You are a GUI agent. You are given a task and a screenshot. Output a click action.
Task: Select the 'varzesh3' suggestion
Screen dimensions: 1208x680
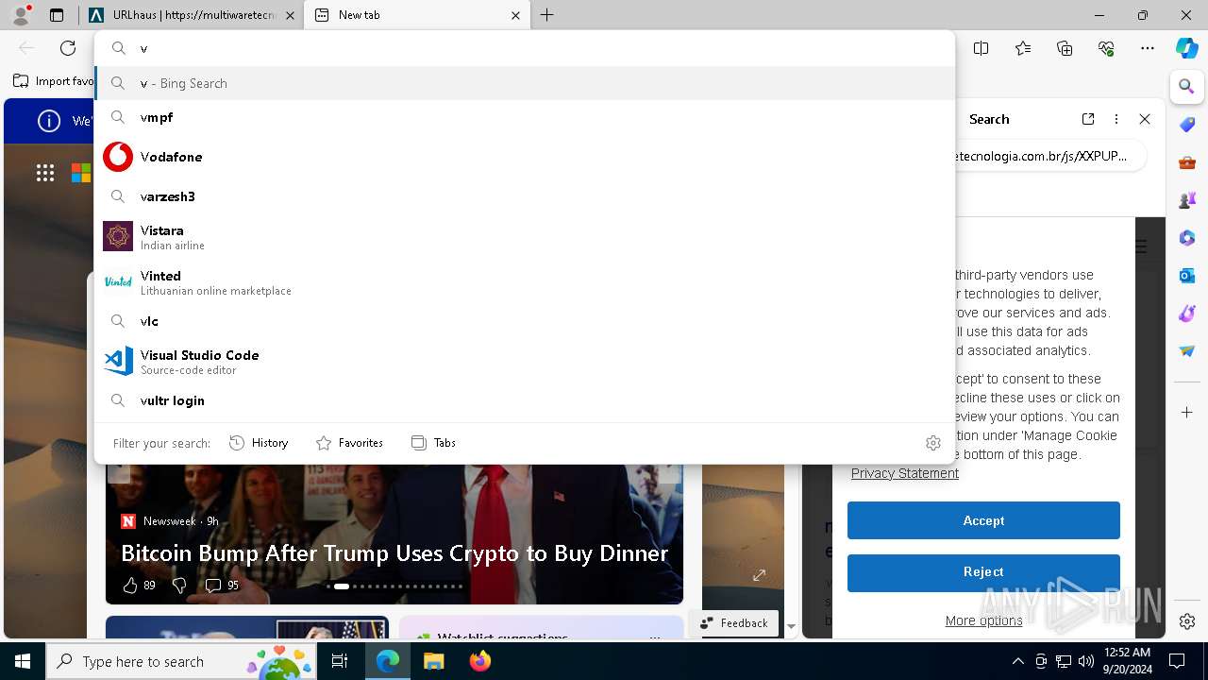(x=525, y=196)
